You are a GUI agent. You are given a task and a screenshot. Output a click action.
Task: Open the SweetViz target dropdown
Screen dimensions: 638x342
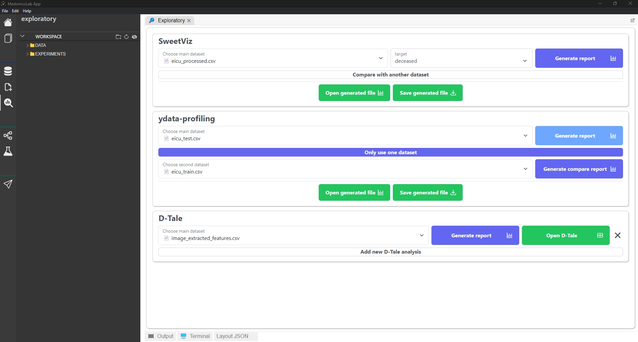coord(461,58)
